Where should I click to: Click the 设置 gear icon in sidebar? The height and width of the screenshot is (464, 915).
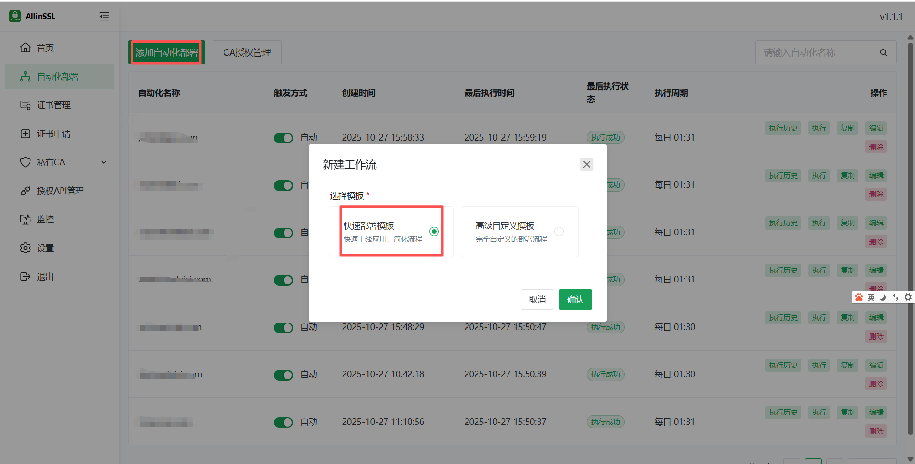click(25, 248)
